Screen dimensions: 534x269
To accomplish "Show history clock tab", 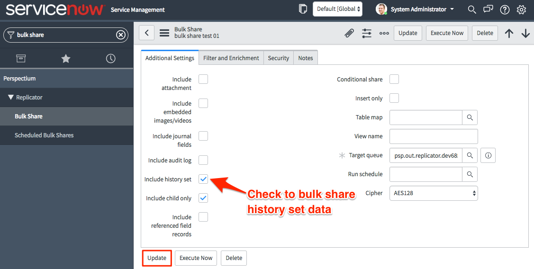I will click(x=111, y=59).
